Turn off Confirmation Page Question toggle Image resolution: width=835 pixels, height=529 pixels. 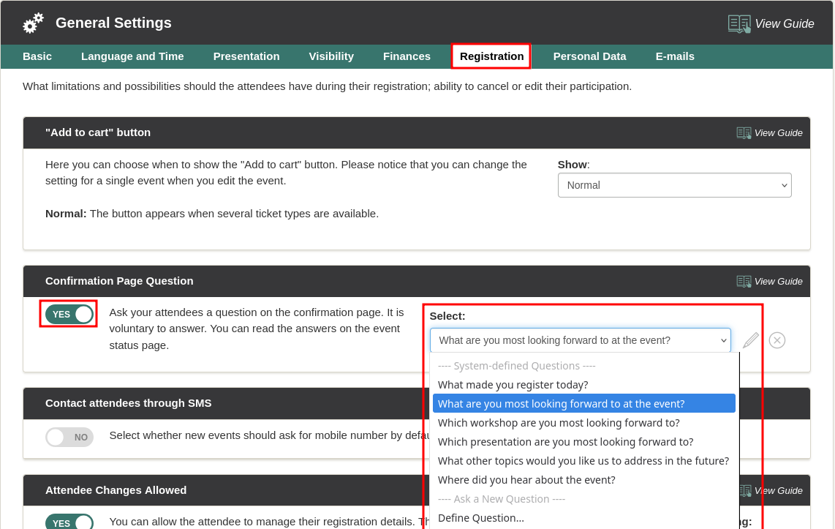pos(69,315)
